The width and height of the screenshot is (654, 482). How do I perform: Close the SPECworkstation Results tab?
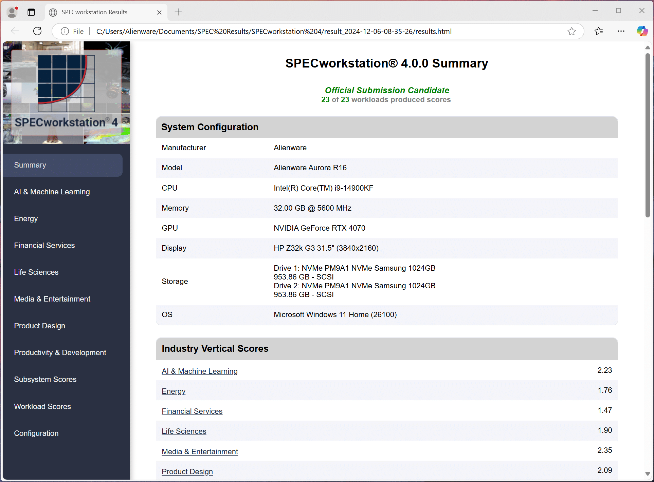159,12
